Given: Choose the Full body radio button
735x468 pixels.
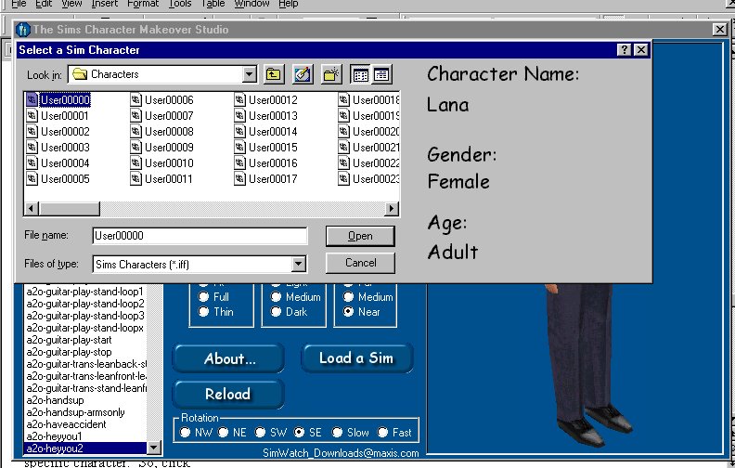Looking at the screenshot, I should pos(203,297).
